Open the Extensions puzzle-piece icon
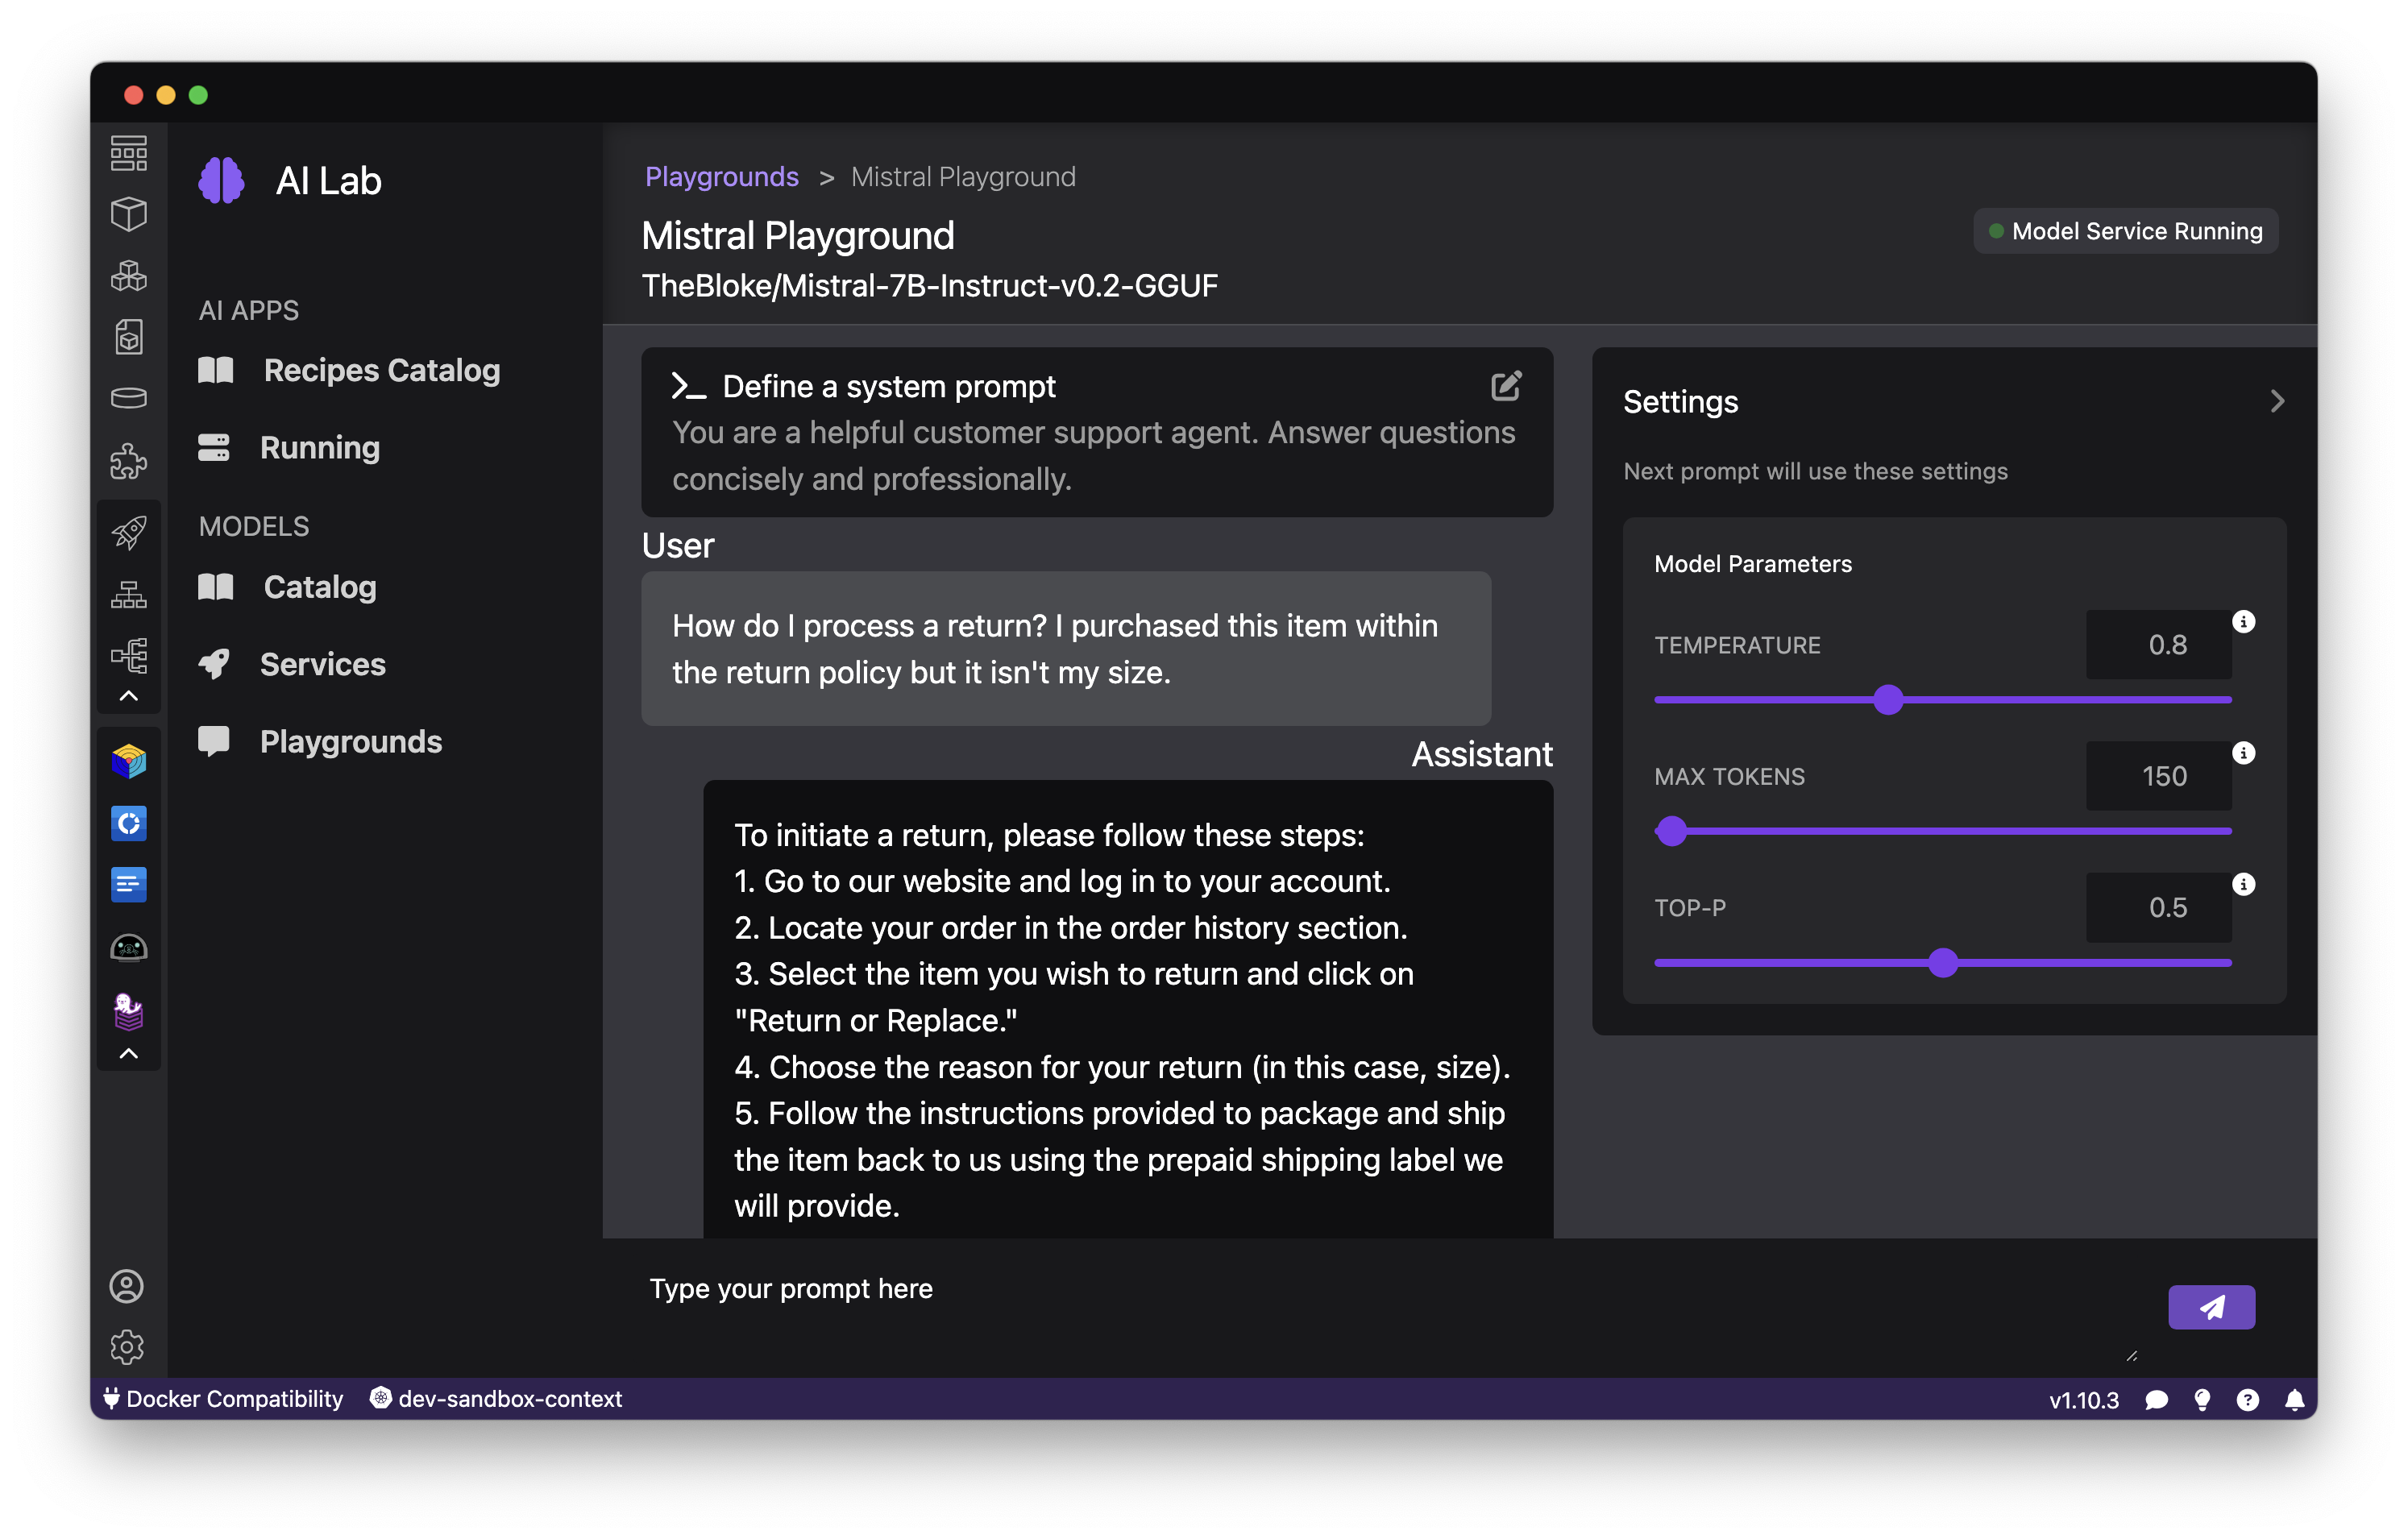Viewport: 2408px width, 1539px height. click(x=128, y=460)
